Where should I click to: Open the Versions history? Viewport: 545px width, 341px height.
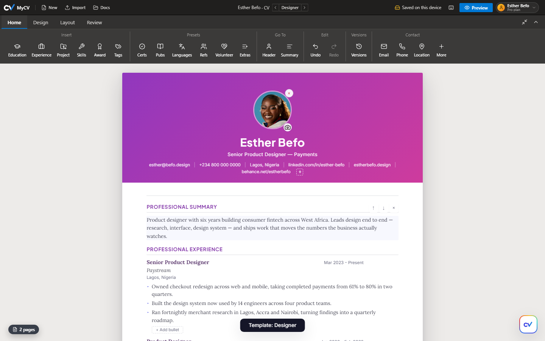click(x=359, y=50)
